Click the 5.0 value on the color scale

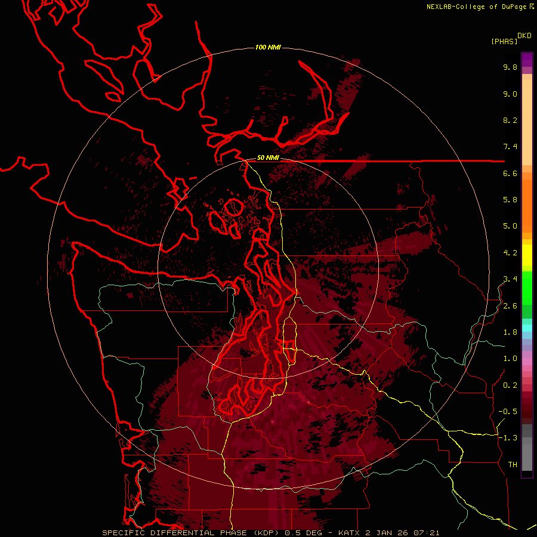[x=510, y=226]
